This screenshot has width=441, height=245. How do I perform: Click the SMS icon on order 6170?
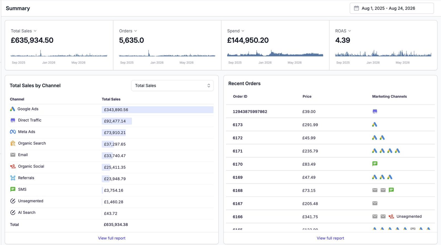coord(375,164)
